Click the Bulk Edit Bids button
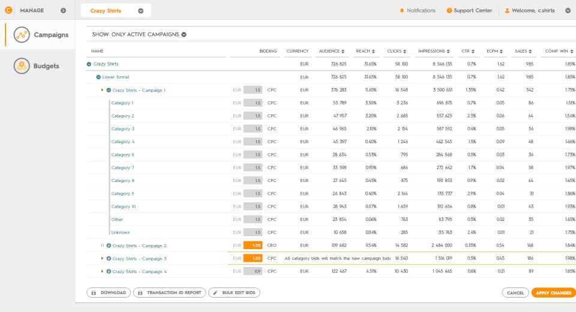The width and height of the screenshot is (576, 312). coord(234,293)
